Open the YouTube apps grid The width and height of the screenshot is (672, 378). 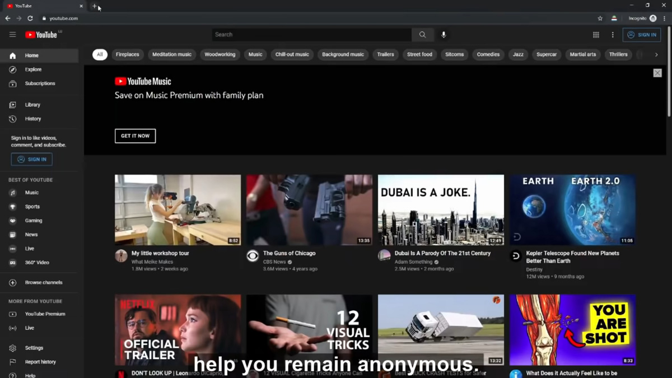(x=596, y=35)
